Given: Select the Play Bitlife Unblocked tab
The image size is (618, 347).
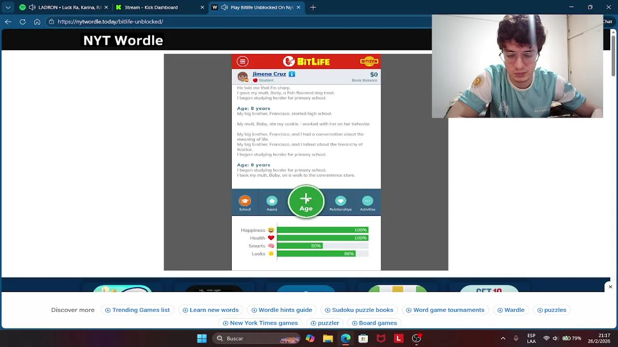Looking at the screenshot, I should click(x=256, y=7).
